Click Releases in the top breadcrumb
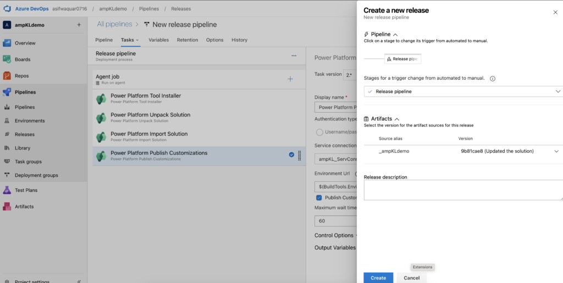Screen dimensions: 563x283 [181, 9]
